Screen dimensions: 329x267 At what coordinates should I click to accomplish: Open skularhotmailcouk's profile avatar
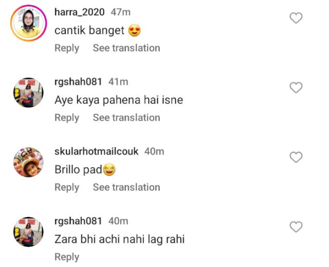pyautogui.click(x=28, y=162)
